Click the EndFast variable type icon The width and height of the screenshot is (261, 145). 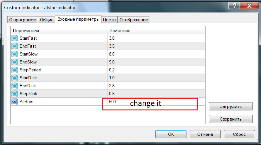tap(15, 46)
